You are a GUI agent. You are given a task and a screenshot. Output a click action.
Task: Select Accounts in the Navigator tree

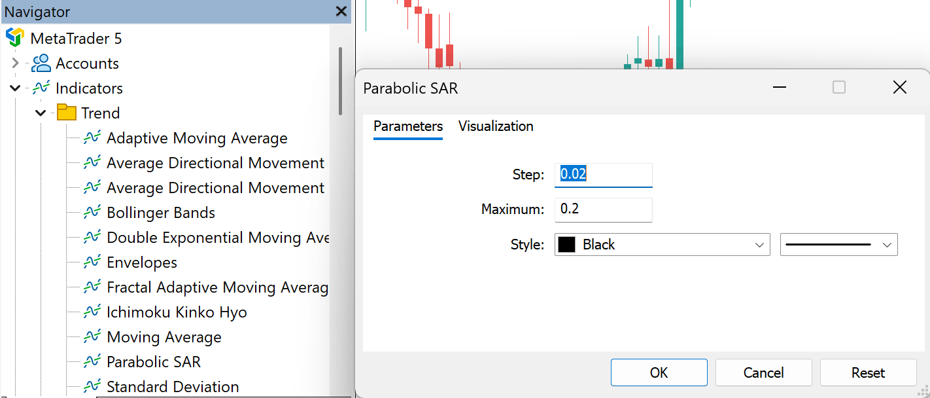(88, 63)
